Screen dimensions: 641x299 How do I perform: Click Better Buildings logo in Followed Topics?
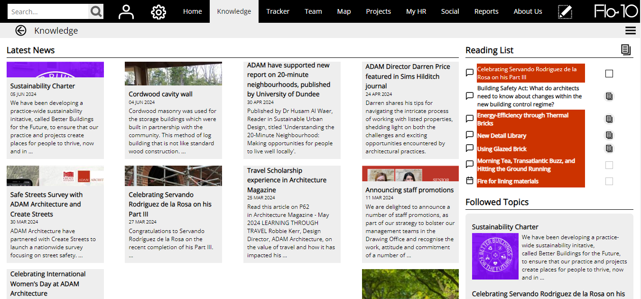[495, 256]
